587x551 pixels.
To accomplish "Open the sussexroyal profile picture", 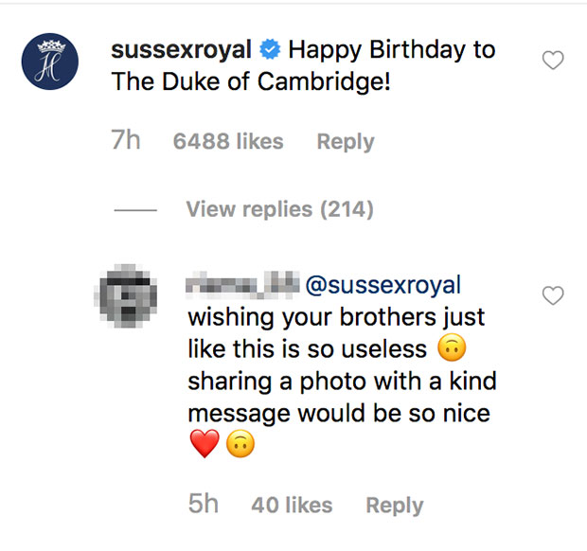I will coord(50,64).
